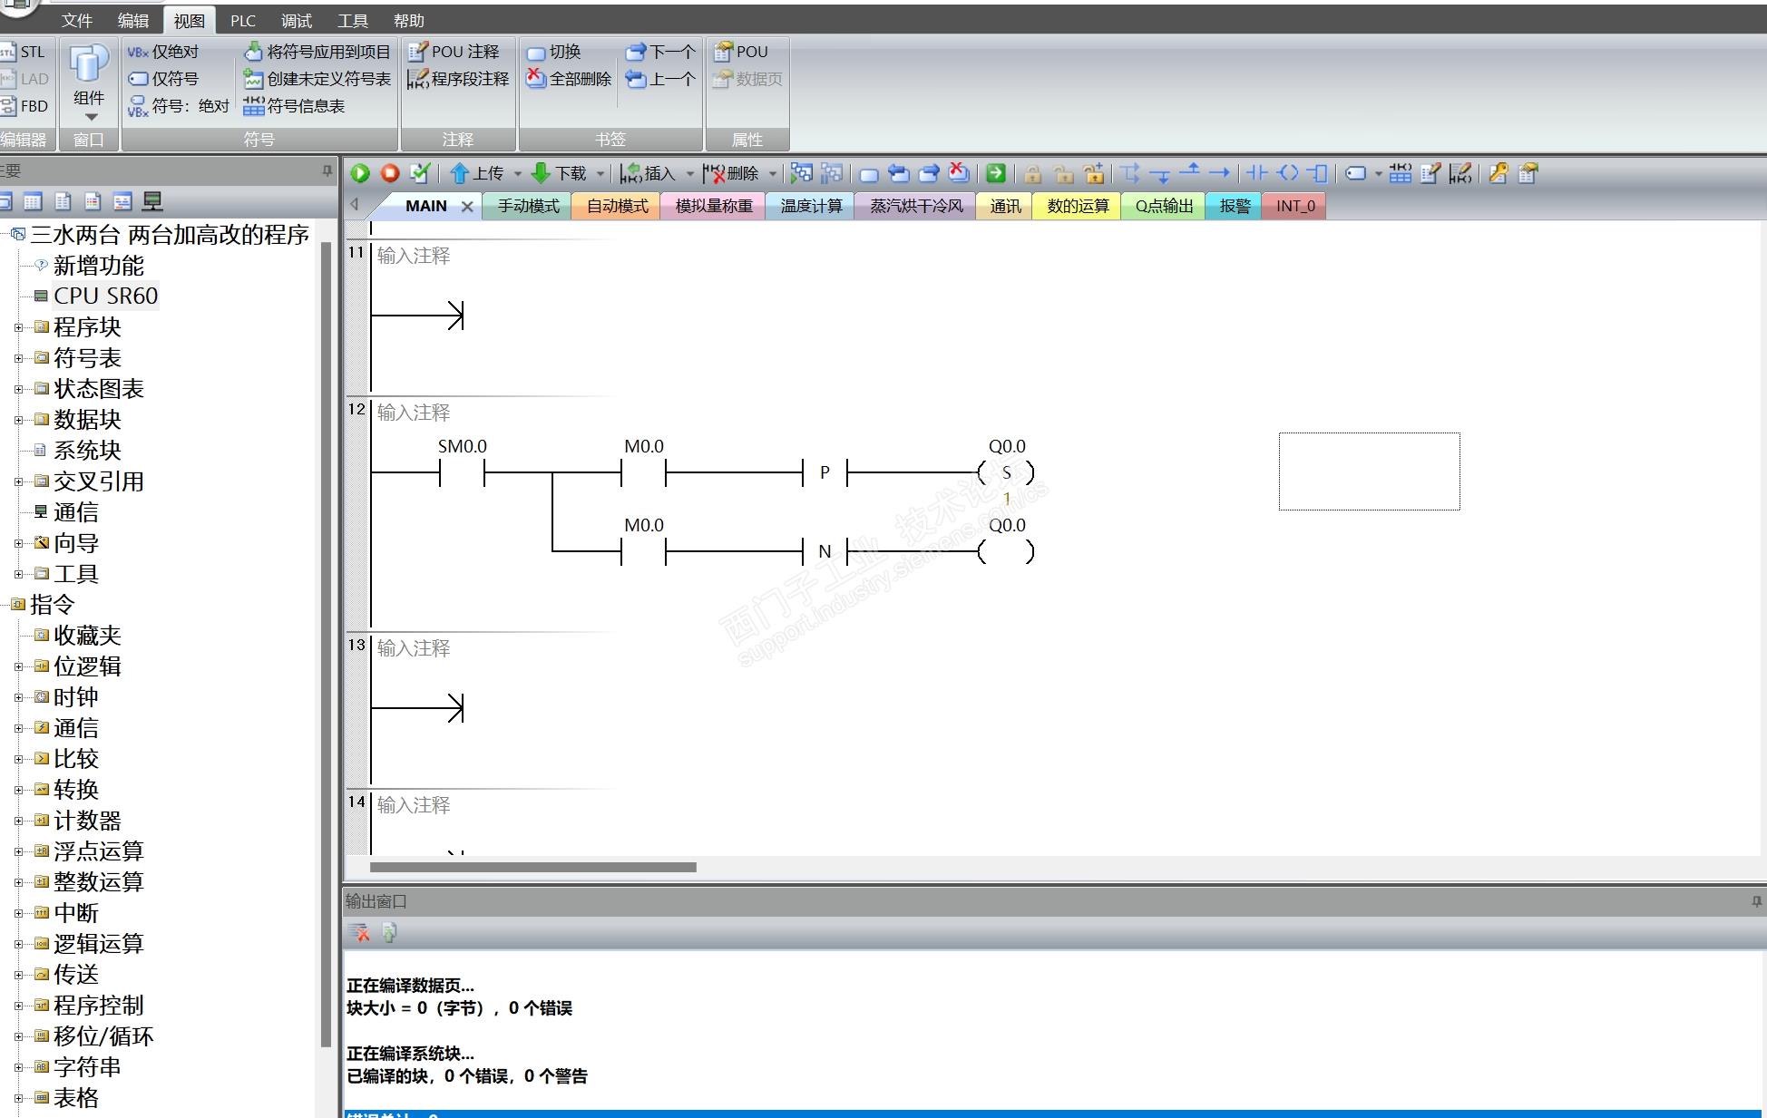Click the red Stop PLC icon
This screenshot has height=1118, width=1767.
click(390, 173)
